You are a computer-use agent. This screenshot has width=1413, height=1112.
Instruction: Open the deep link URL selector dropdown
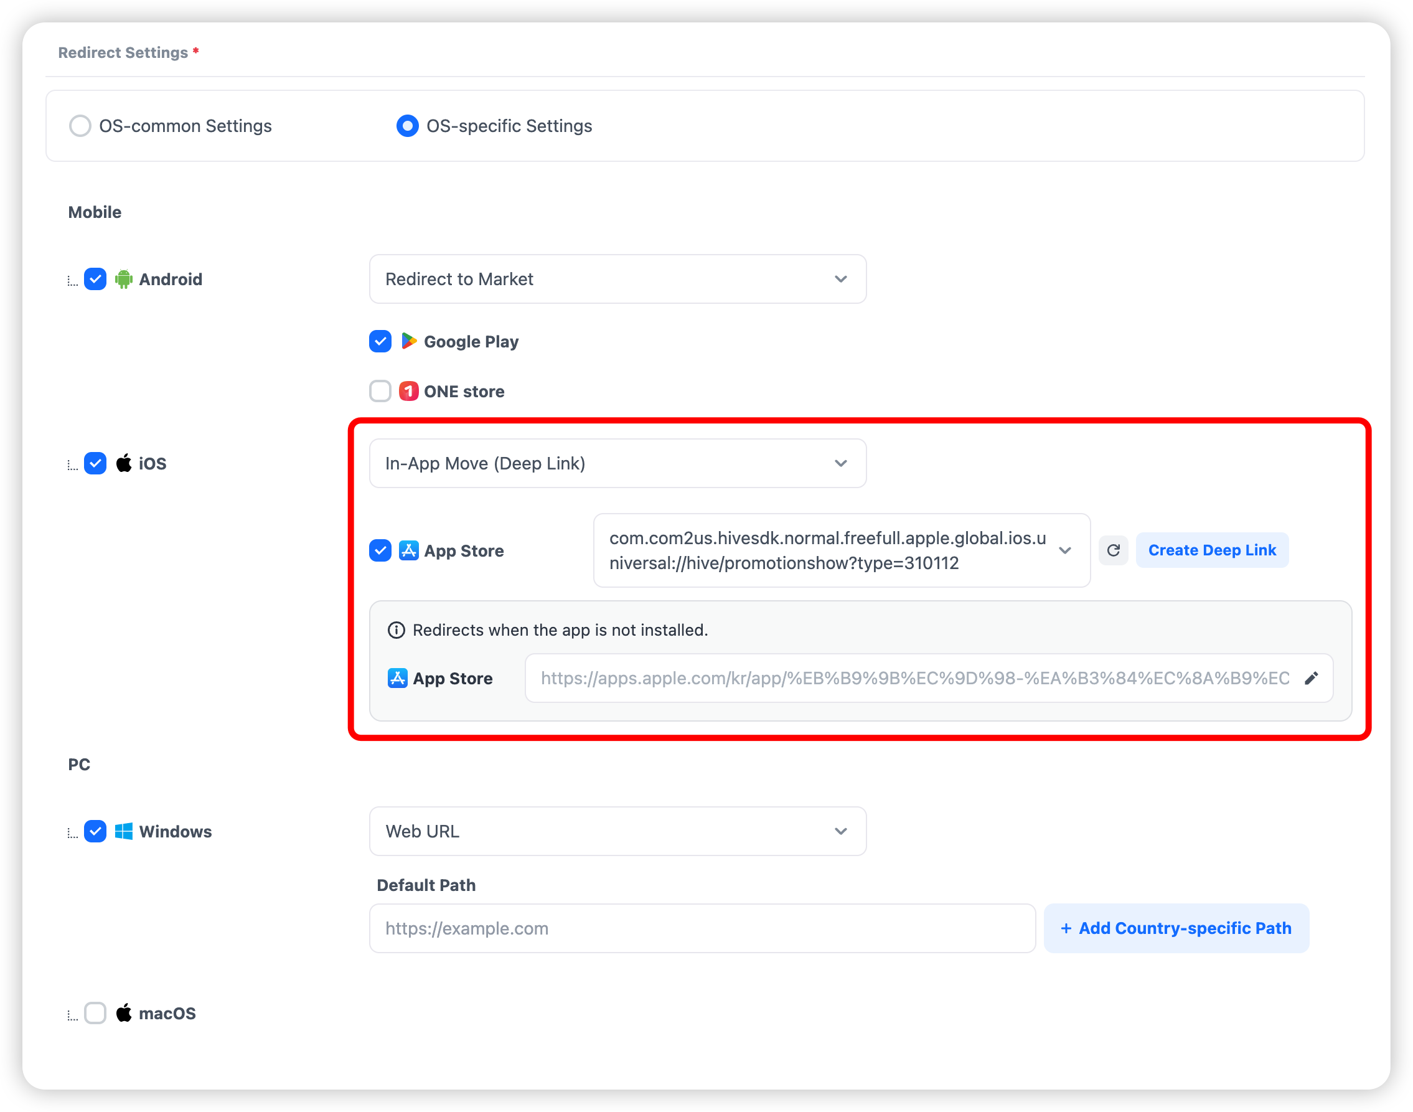coord(841,551)
